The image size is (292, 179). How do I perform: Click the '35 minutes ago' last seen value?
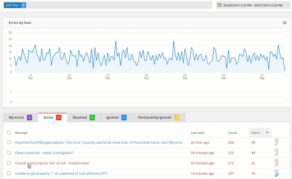click(x=202, y=163)
